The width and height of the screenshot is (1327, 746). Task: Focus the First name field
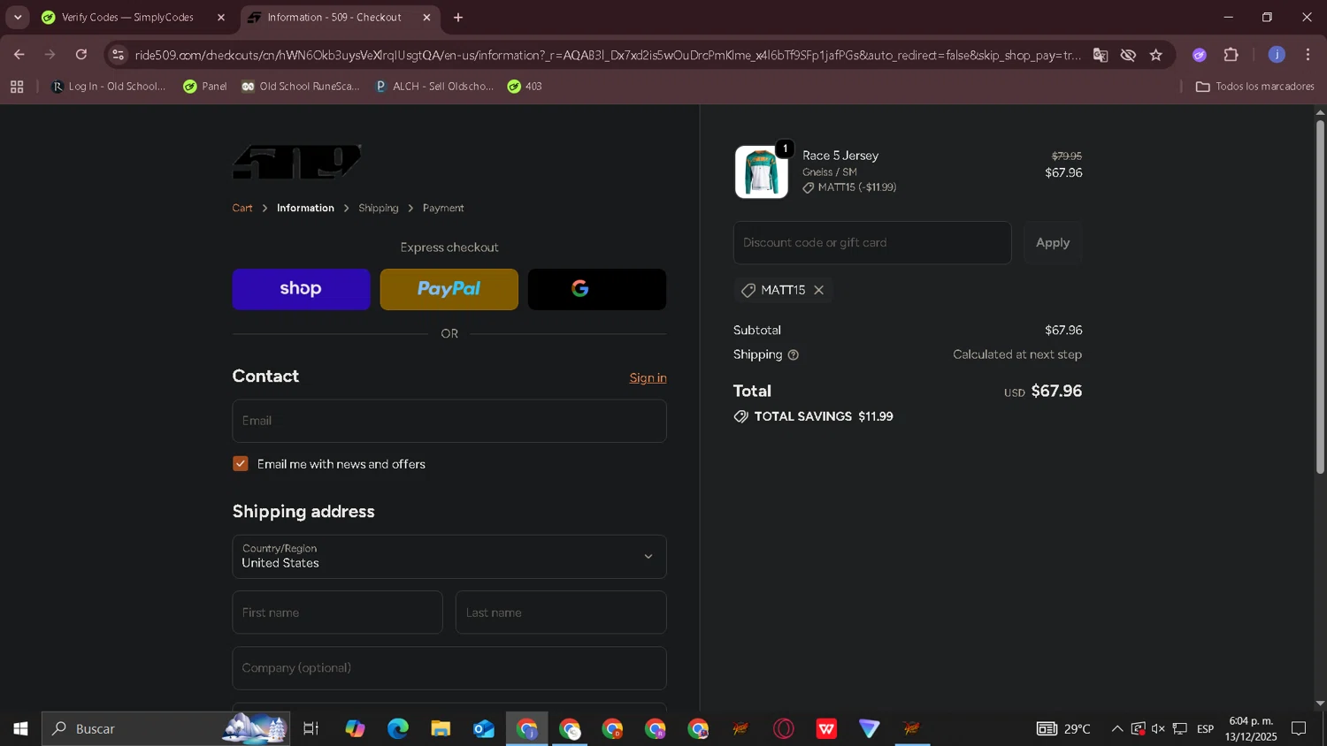click(x=337, y=613)
